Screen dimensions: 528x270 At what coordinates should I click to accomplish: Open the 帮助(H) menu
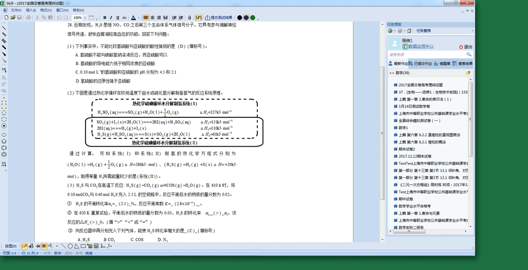pyautogui.click(x=79, y=10)
